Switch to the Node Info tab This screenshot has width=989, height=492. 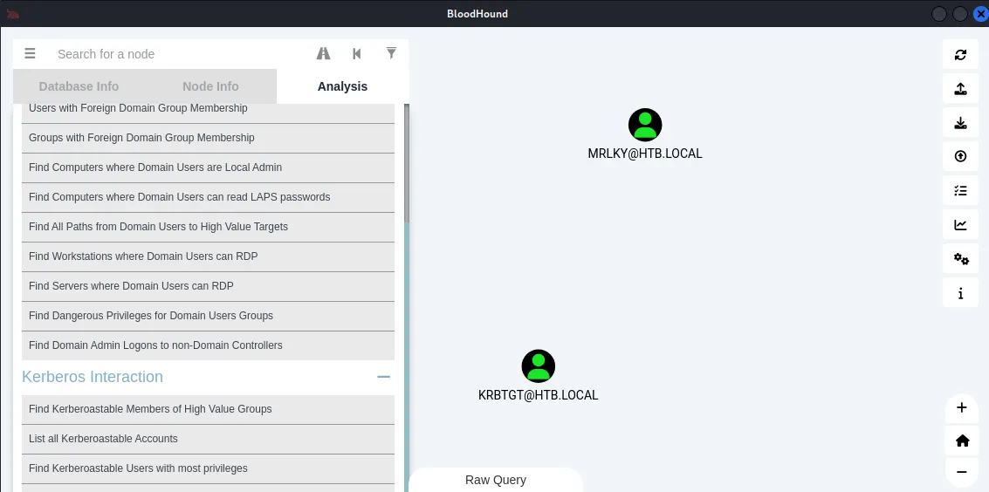(210, 86)
